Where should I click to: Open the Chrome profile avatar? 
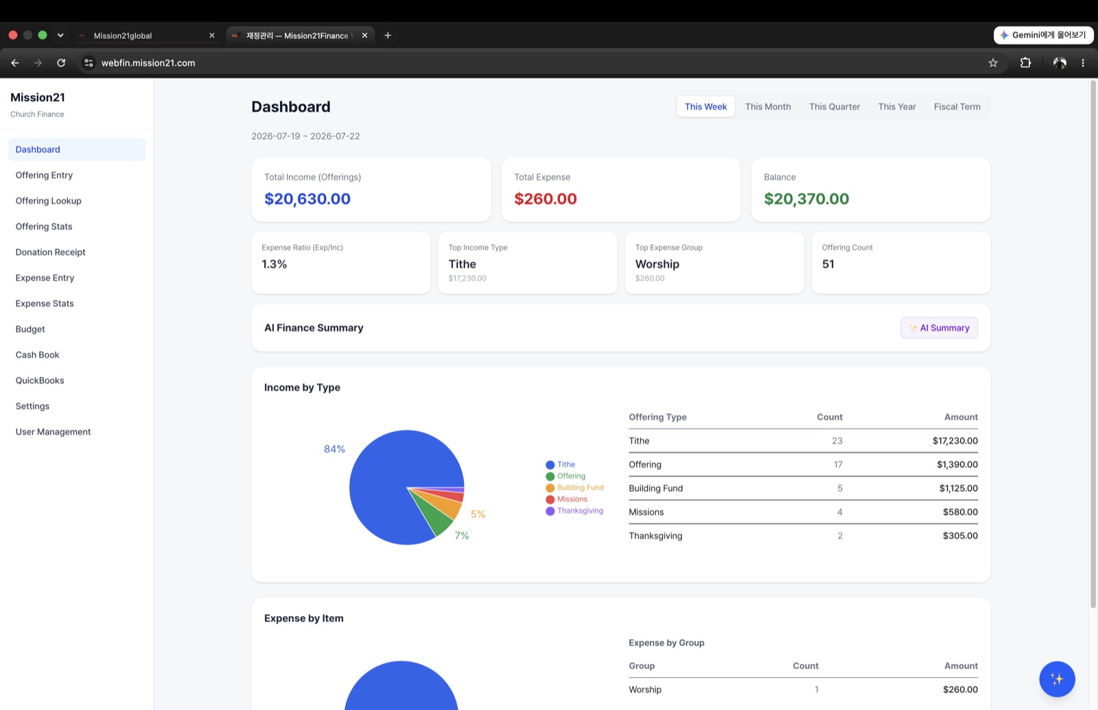[x=1060, y=63]
